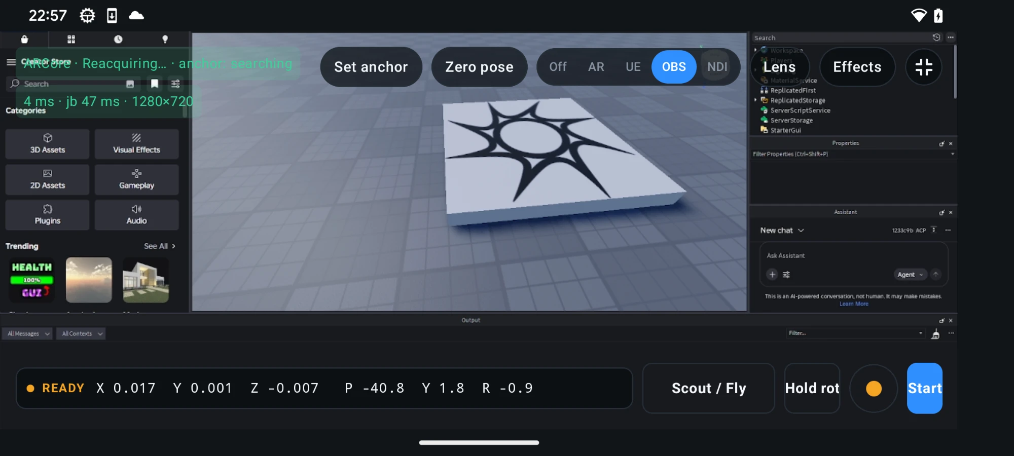Open the All Contexts dropdown in Output
Viewport: 1014px width, 456px height.
tap(81, 333)
